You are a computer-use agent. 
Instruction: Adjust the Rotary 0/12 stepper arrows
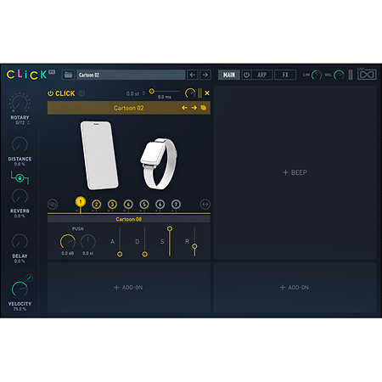28,122
